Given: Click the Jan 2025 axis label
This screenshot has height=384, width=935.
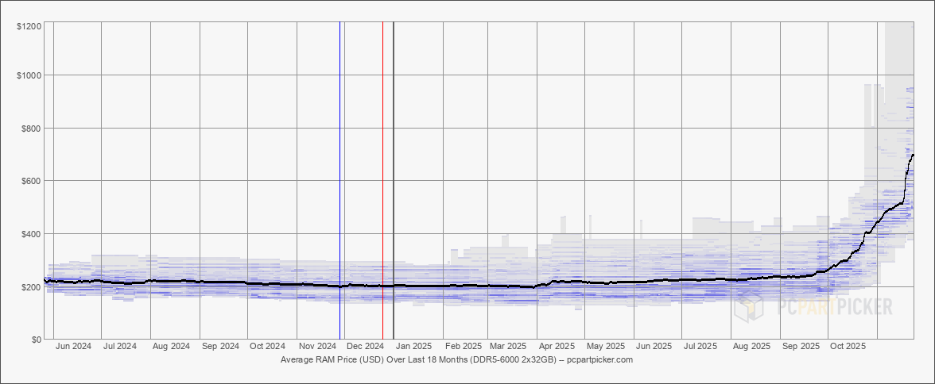Looking at the screenshot, I should [x=413, y=346].
